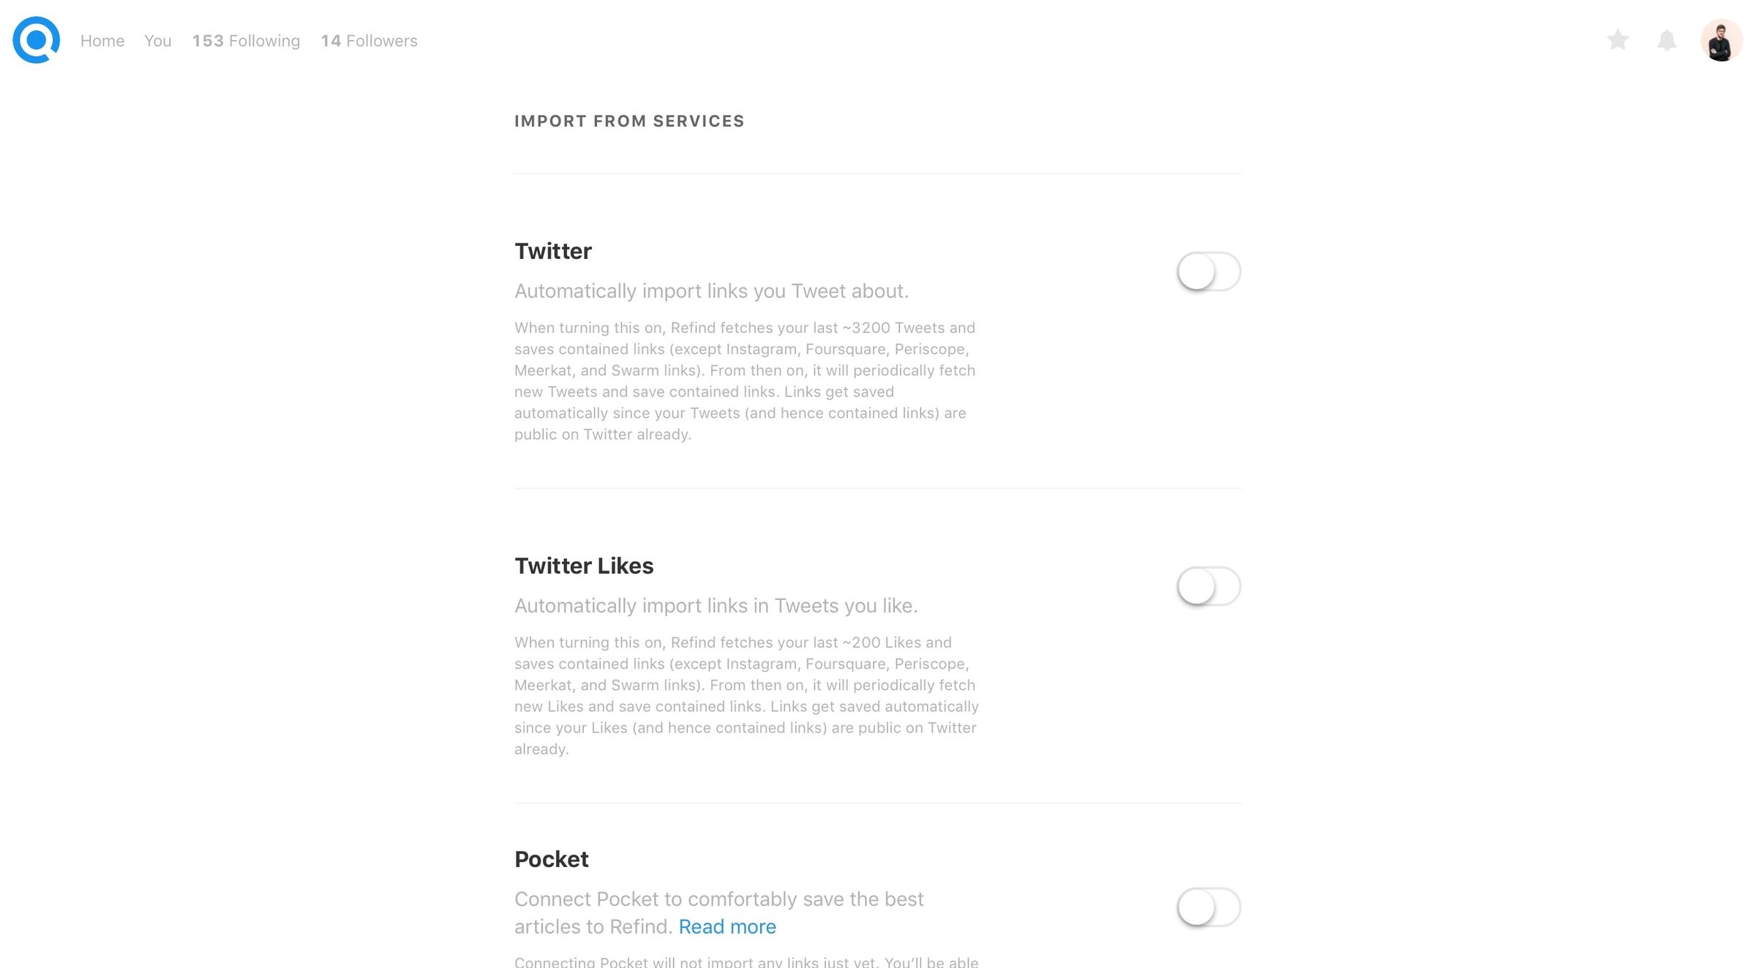Click the ~200 Likes description paragraph
This screenshot has width=1756, height=968.
(746, 696)
